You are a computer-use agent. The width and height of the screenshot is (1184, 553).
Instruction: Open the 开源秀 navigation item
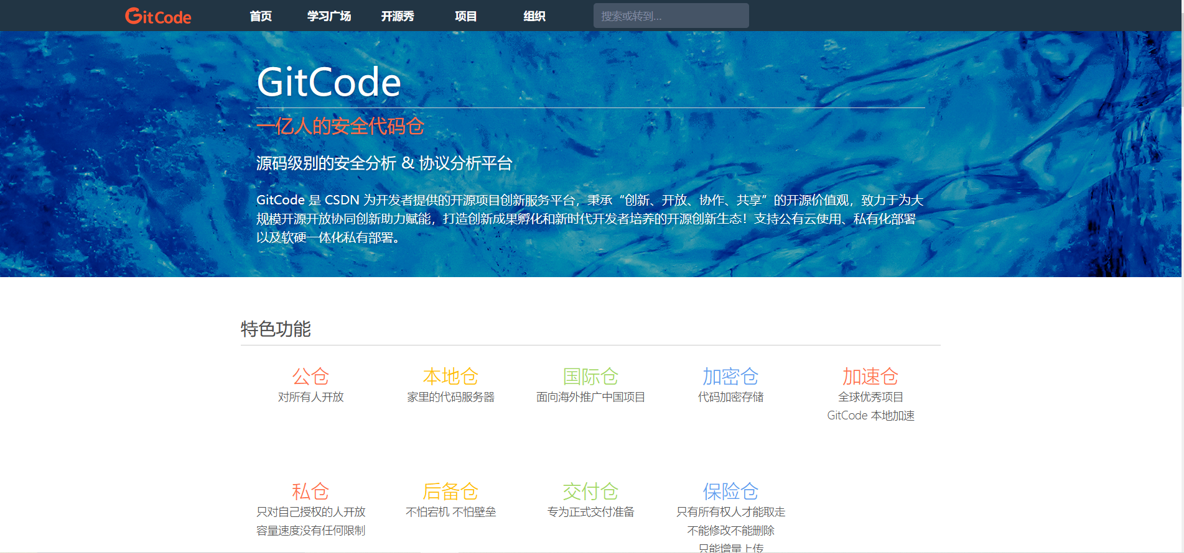coord(398,16)
